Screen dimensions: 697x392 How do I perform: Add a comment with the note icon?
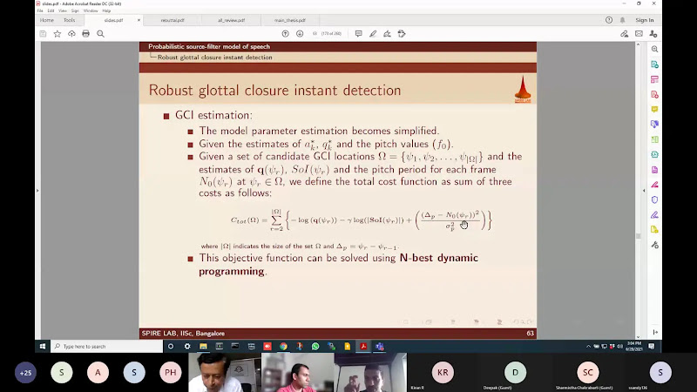coord(358,34)
